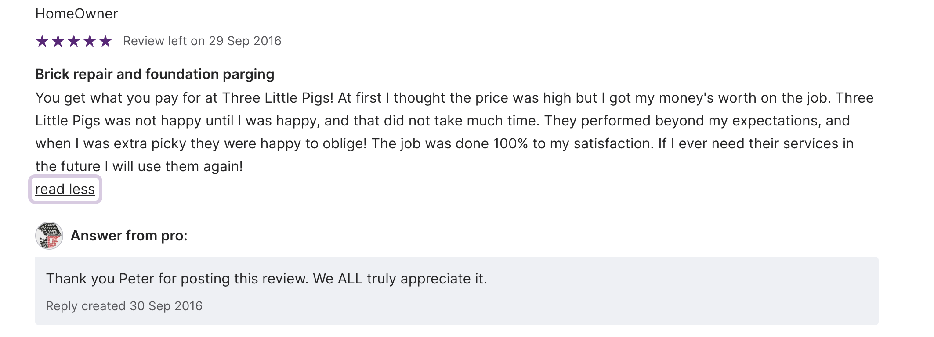Viewport: 934px width, 337px height.
Task: Click the 'Thank you Peter' reply text
Action: 266,279
